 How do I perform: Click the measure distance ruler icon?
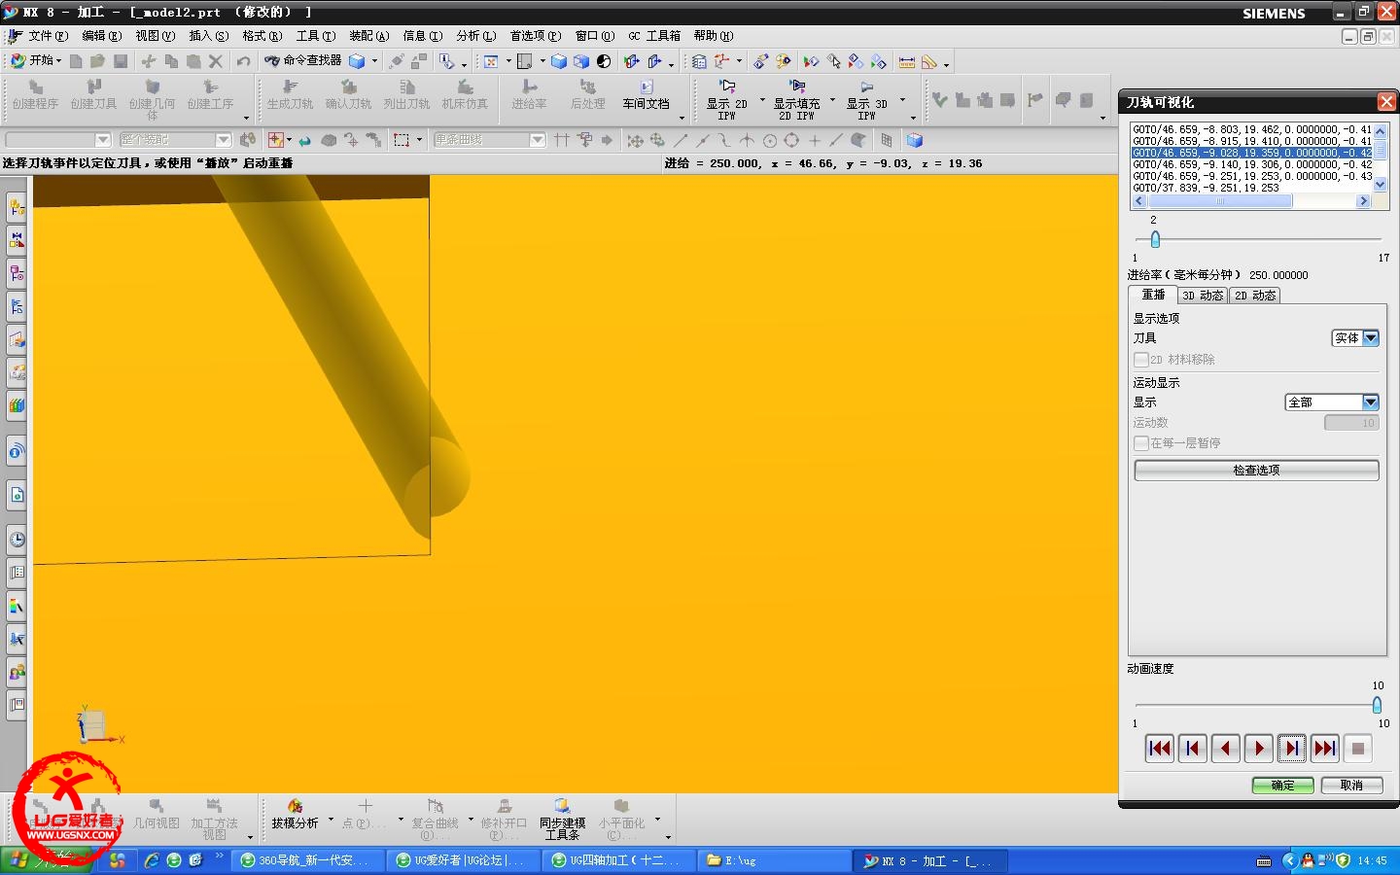(907, 61)
